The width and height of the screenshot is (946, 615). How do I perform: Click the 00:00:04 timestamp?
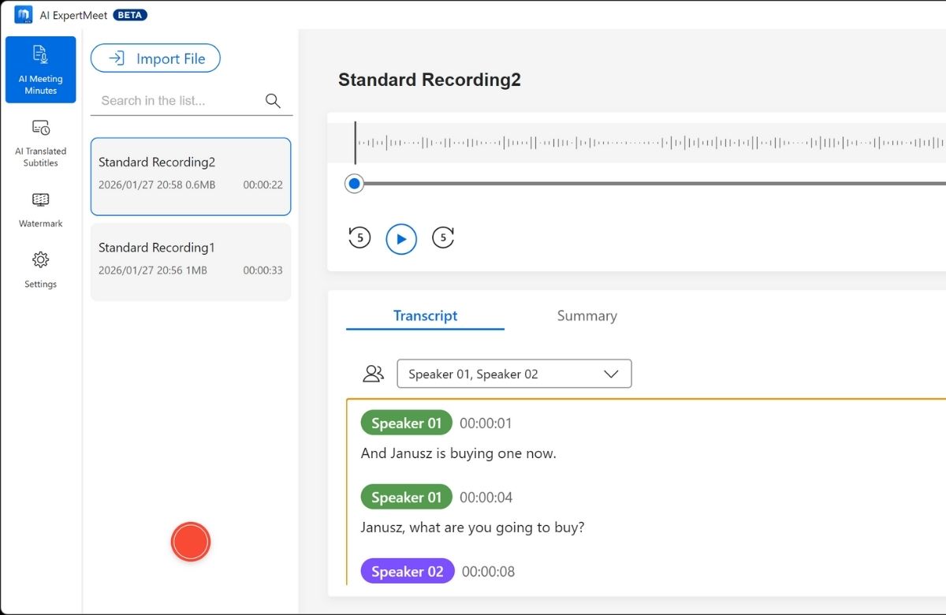pos(486,498)
